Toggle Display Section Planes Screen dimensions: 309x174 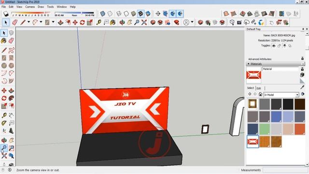click(x=165, y=14)
